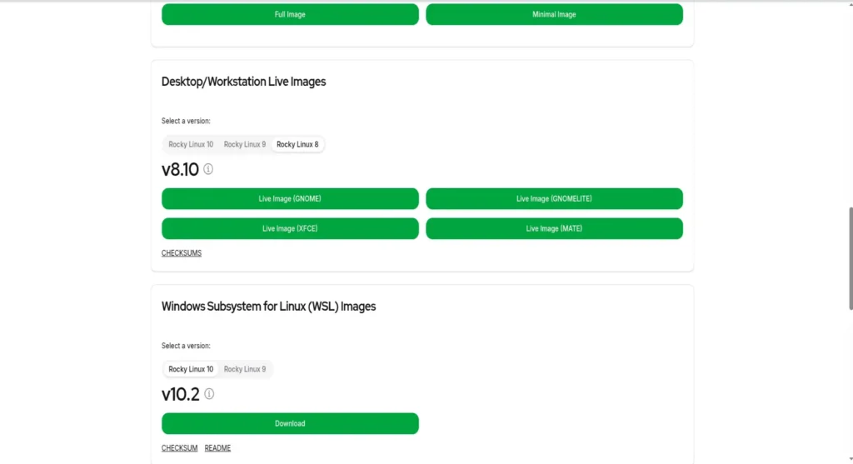Click the WSL Download button
853x464 pixels.
[x=290, y=423]
